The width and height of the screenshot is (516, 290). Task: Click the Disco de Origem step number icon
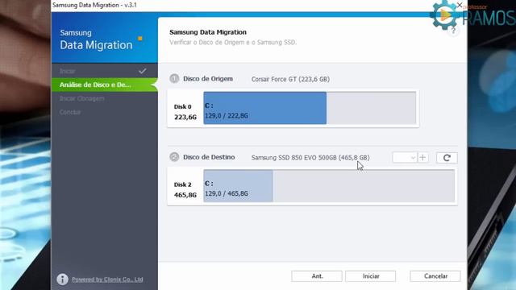coord(174,79)
